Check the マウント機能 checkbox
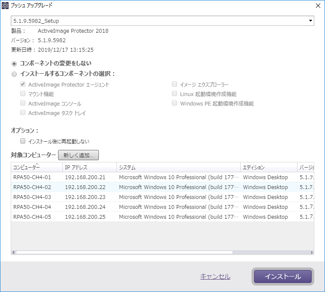 pyautogui.click(x=23, y=94)
